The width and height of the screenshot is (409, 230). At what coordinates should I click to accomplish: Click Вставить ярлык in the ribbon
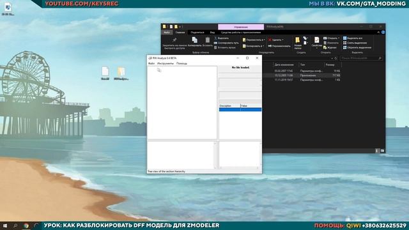pyautogui.click(x=224, y=47)
